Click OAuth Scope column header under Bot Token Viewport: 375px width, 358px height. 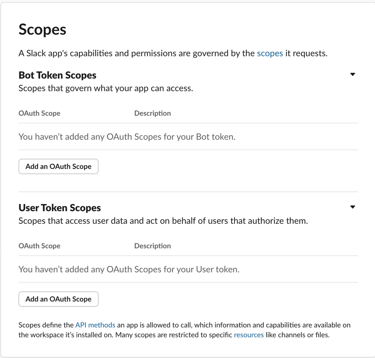tap(39, 113)
